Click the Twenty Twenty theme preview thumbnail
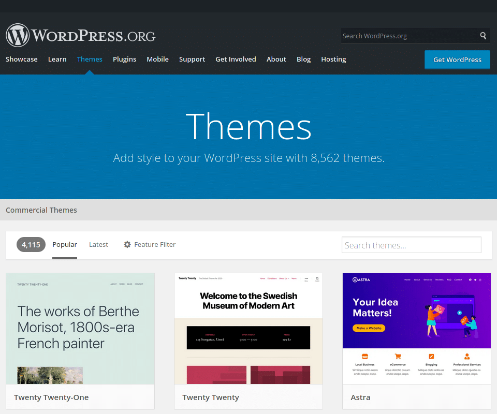This screenshot has height=414, width=497. coord(248,329)
